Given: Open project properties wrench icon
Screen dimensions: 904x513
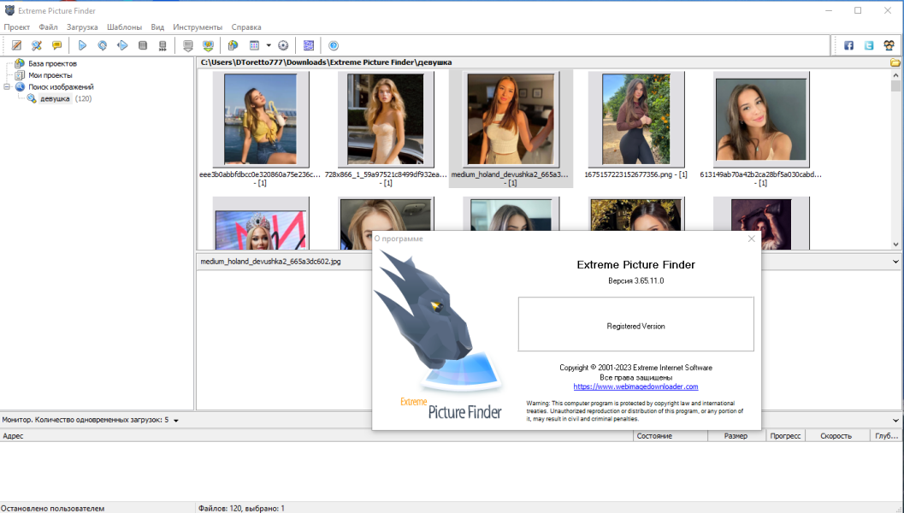Looking at the screenshot, I should [x=36, y=45].
